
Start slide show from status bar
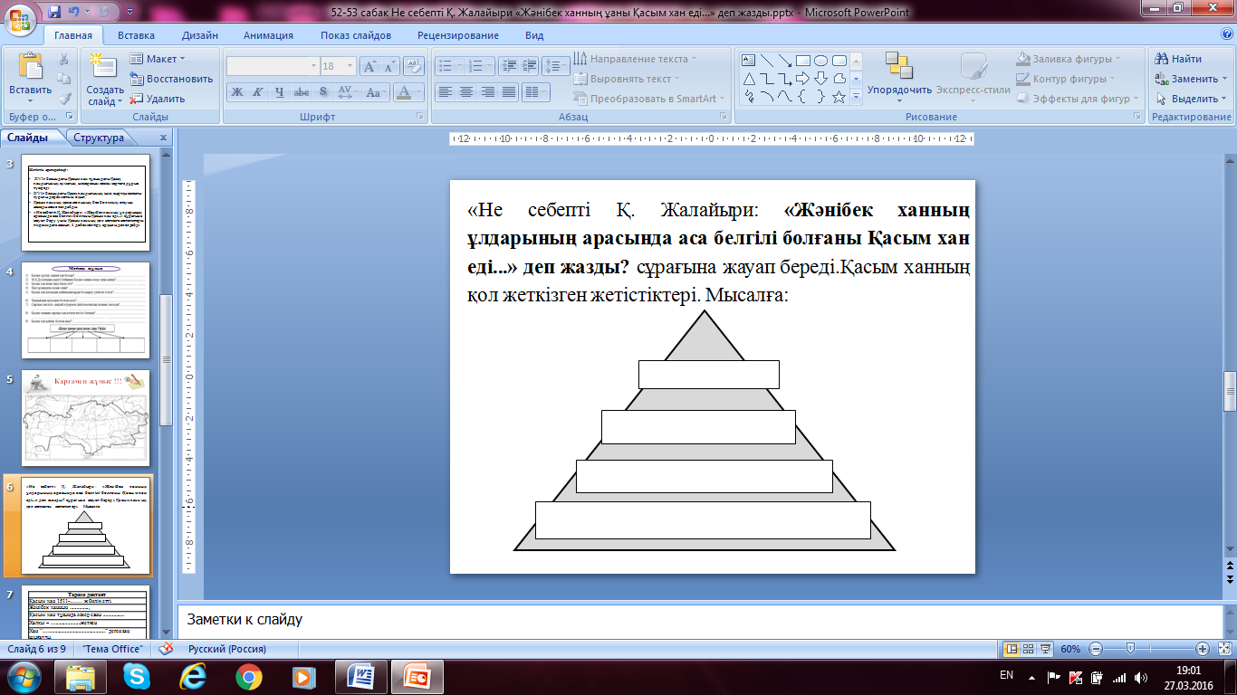(x=1047, y=649)
